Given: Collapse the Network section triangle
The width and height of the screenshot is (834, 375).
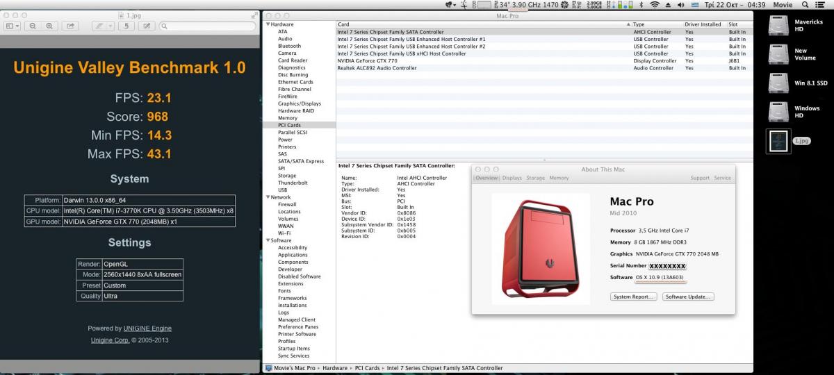Looking at the screenshot, I should pyautogui.click(x=268, y=197).
